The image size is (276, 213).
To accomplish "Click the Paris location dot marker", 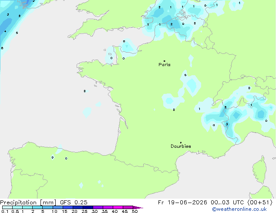I will pos(165,61).
